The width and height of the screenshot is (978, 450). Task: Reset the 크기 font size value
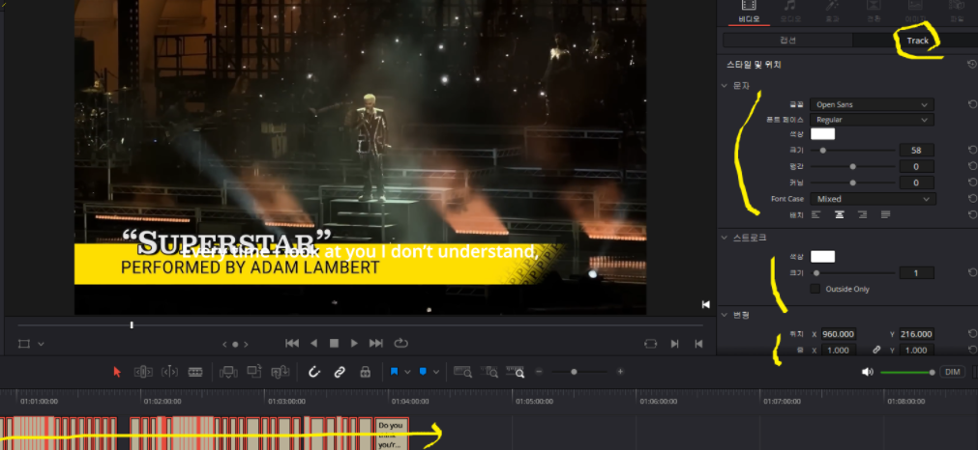pos(972,150)
